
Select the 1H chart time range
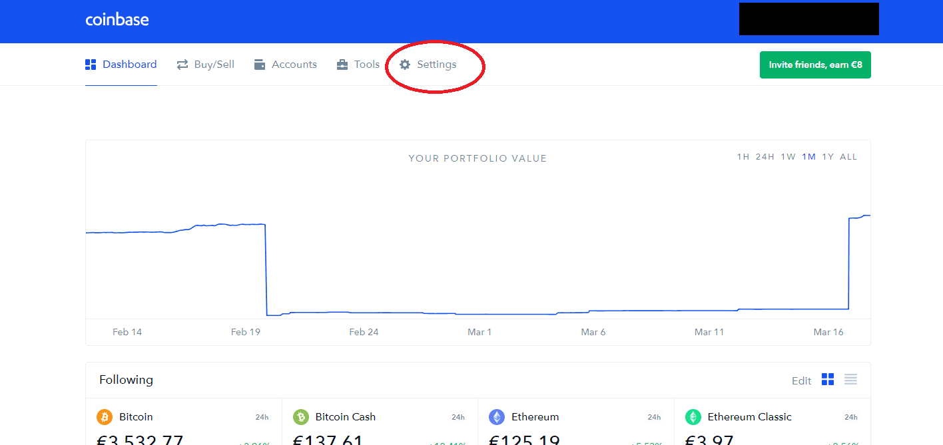point(743,157)
